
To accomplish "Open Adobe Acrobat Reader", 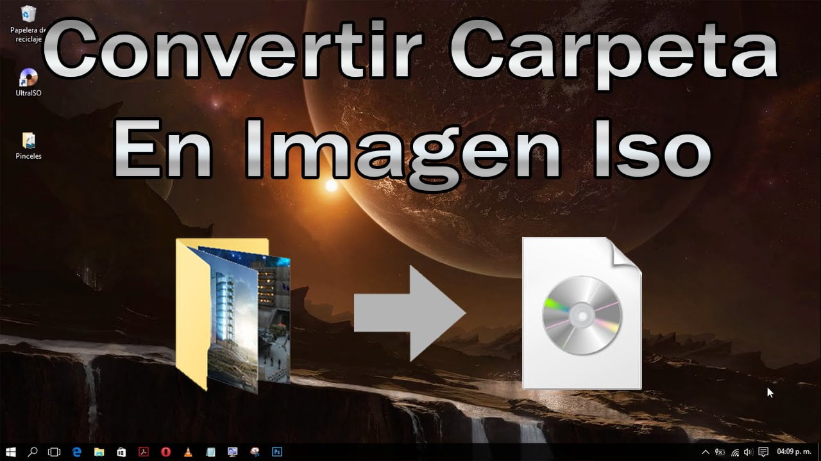I will pos(143,451).
